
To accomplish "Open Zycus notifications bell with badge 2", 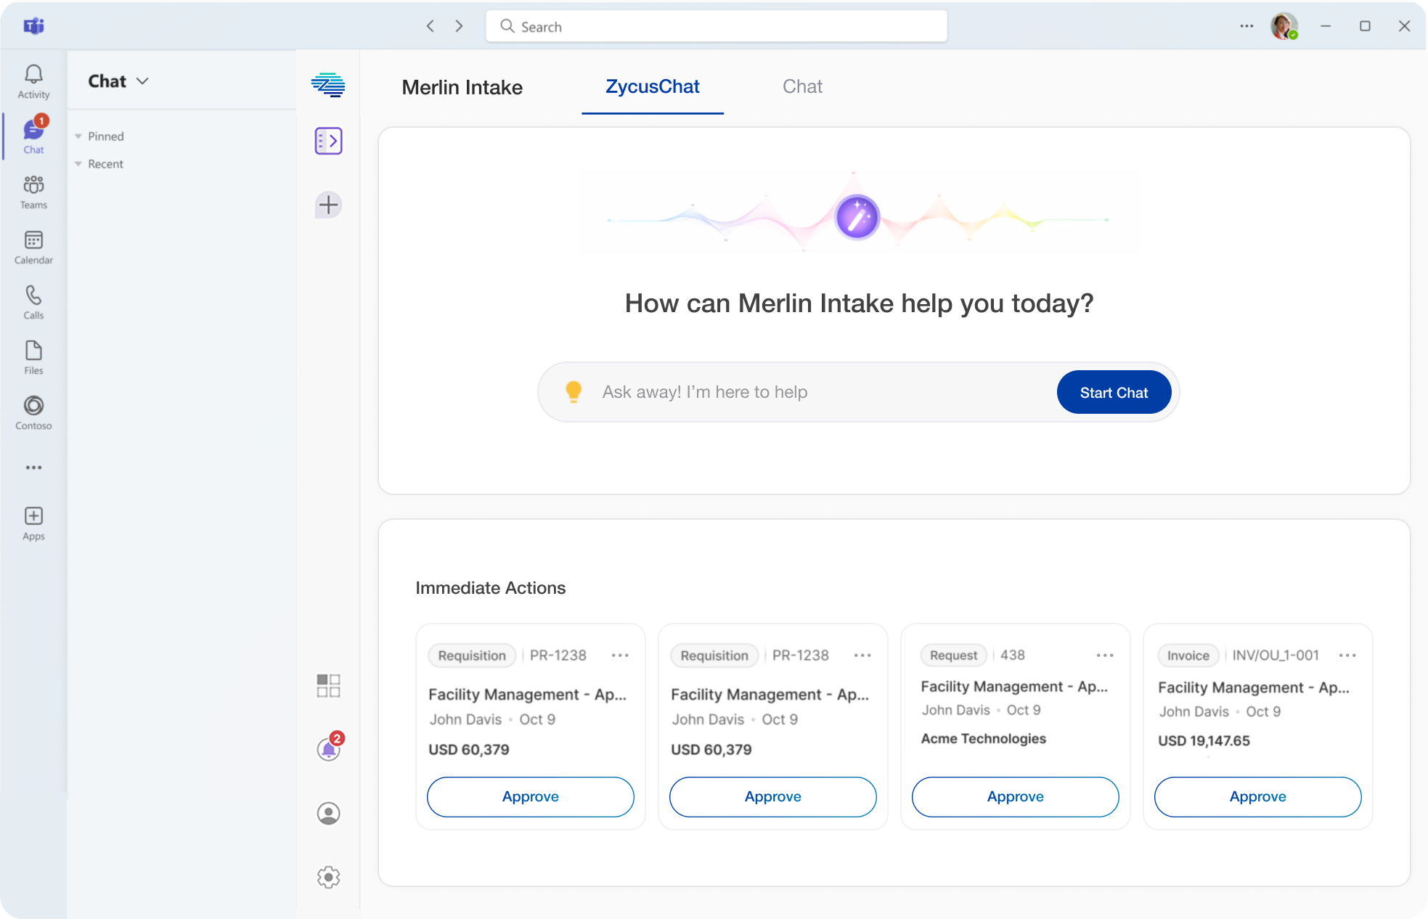I will pyautogui.click(x=329, y=748).
